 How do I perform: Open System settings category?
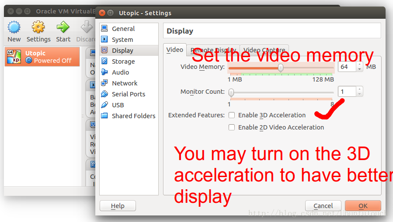(x=129, y=40)
